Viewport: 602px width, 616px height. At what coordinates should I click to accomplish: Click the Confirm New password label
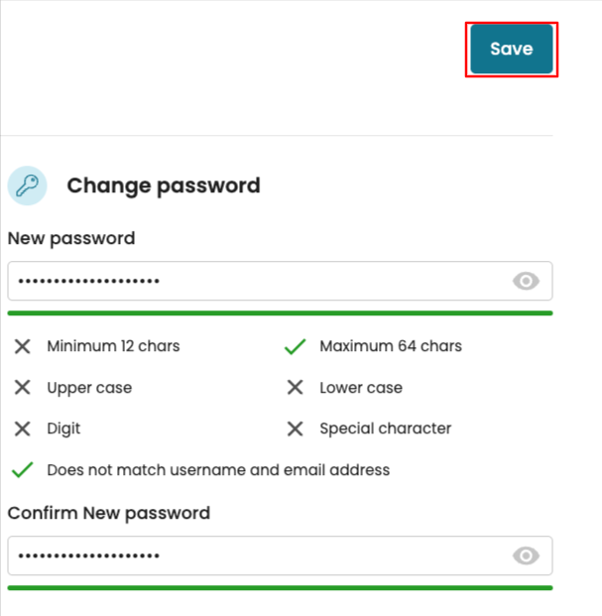[x=109, y=513]
